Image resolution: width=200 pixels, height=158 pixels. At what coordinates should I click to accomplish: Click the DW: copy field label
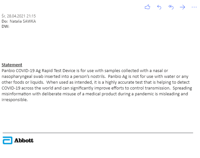pyautogui.click(x=6, y=26)
